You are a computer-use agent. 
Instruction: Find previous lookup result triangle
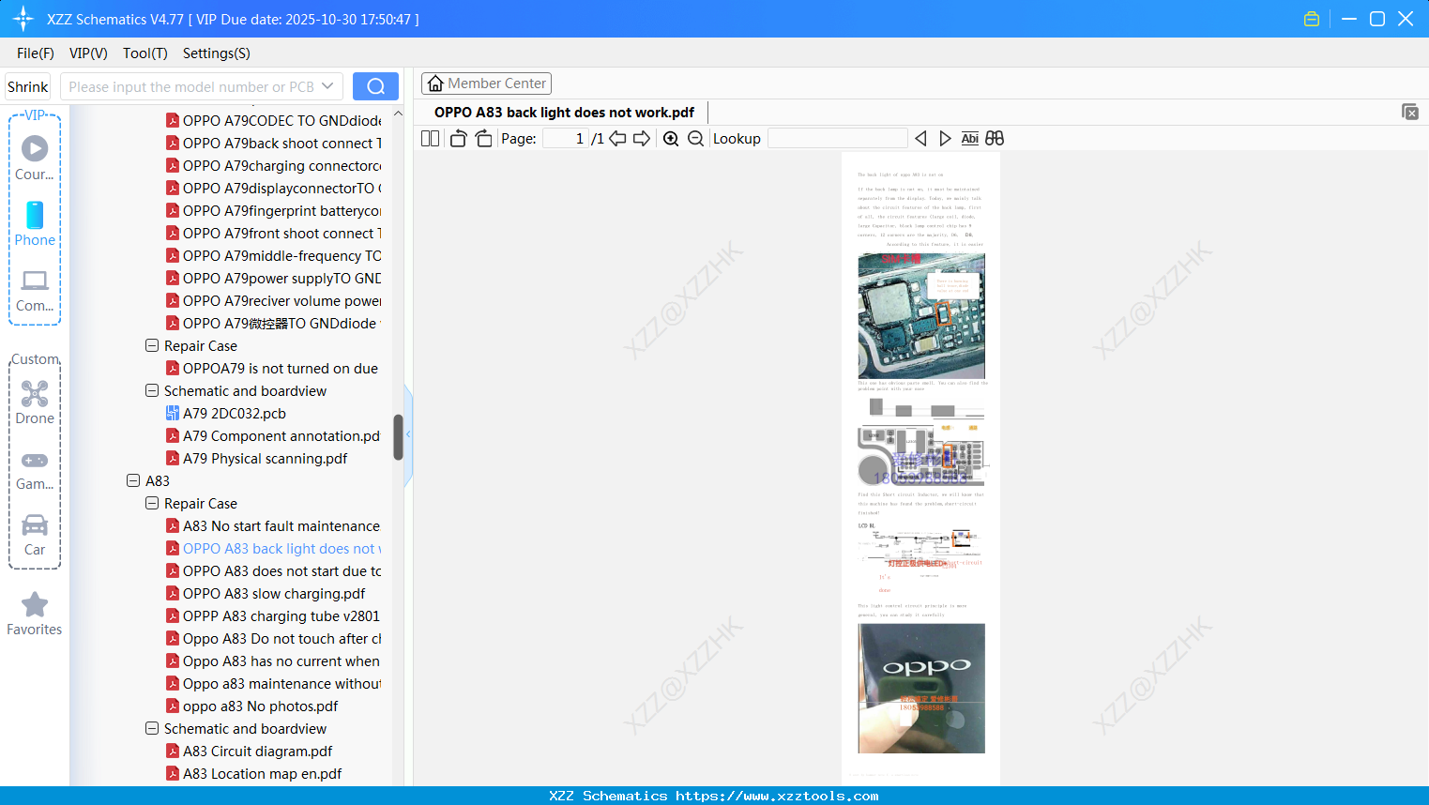(920, 139)
